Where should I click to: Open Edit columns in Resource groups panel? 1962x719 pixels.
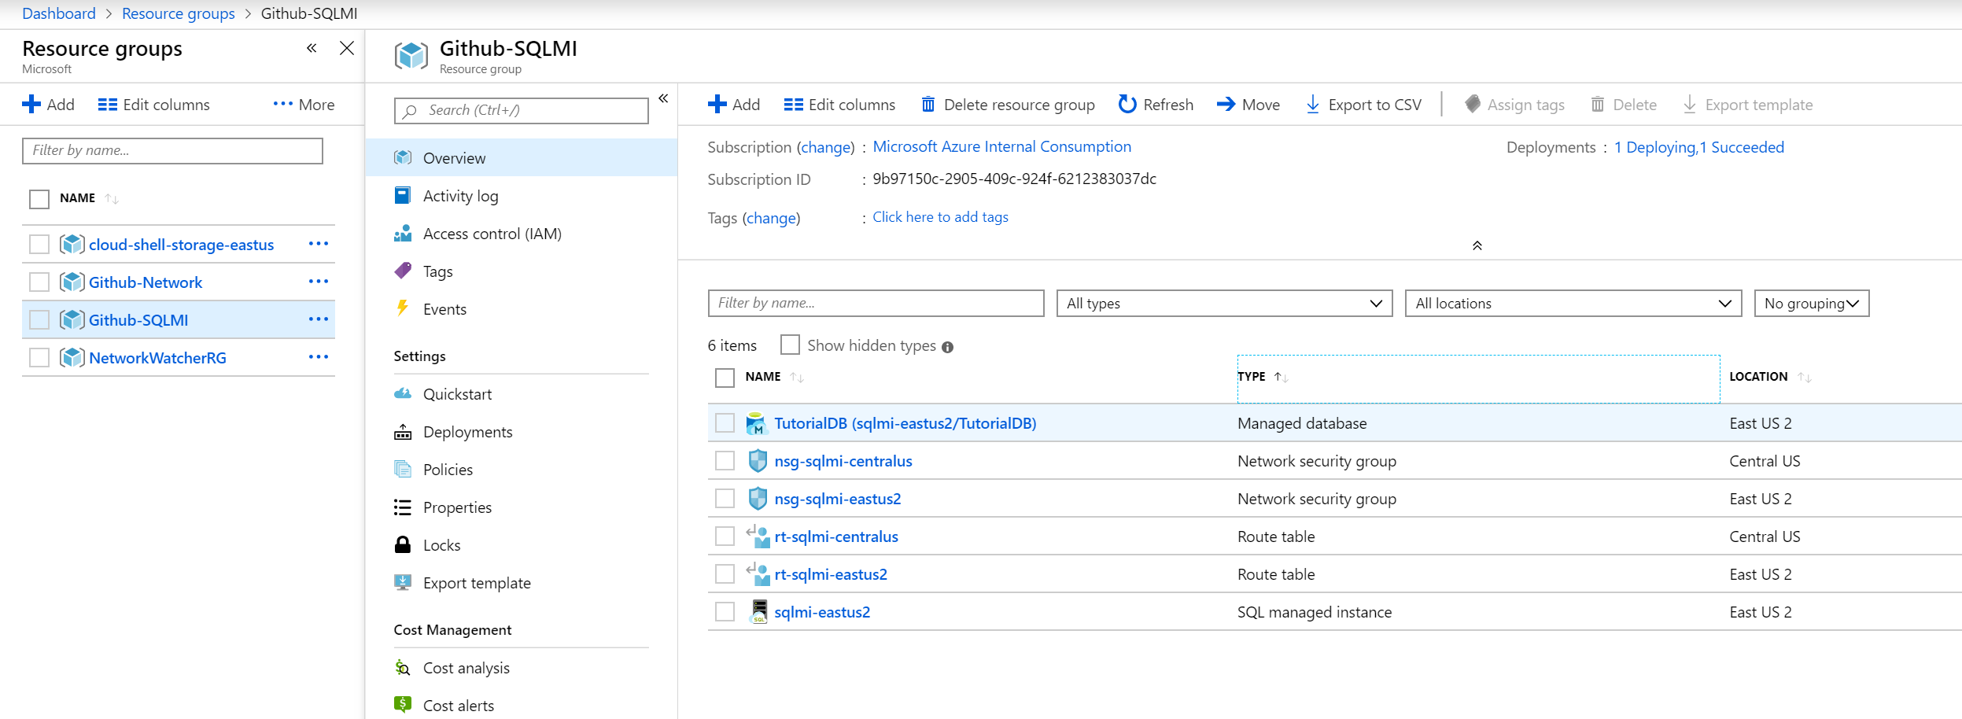click(153, 105)
